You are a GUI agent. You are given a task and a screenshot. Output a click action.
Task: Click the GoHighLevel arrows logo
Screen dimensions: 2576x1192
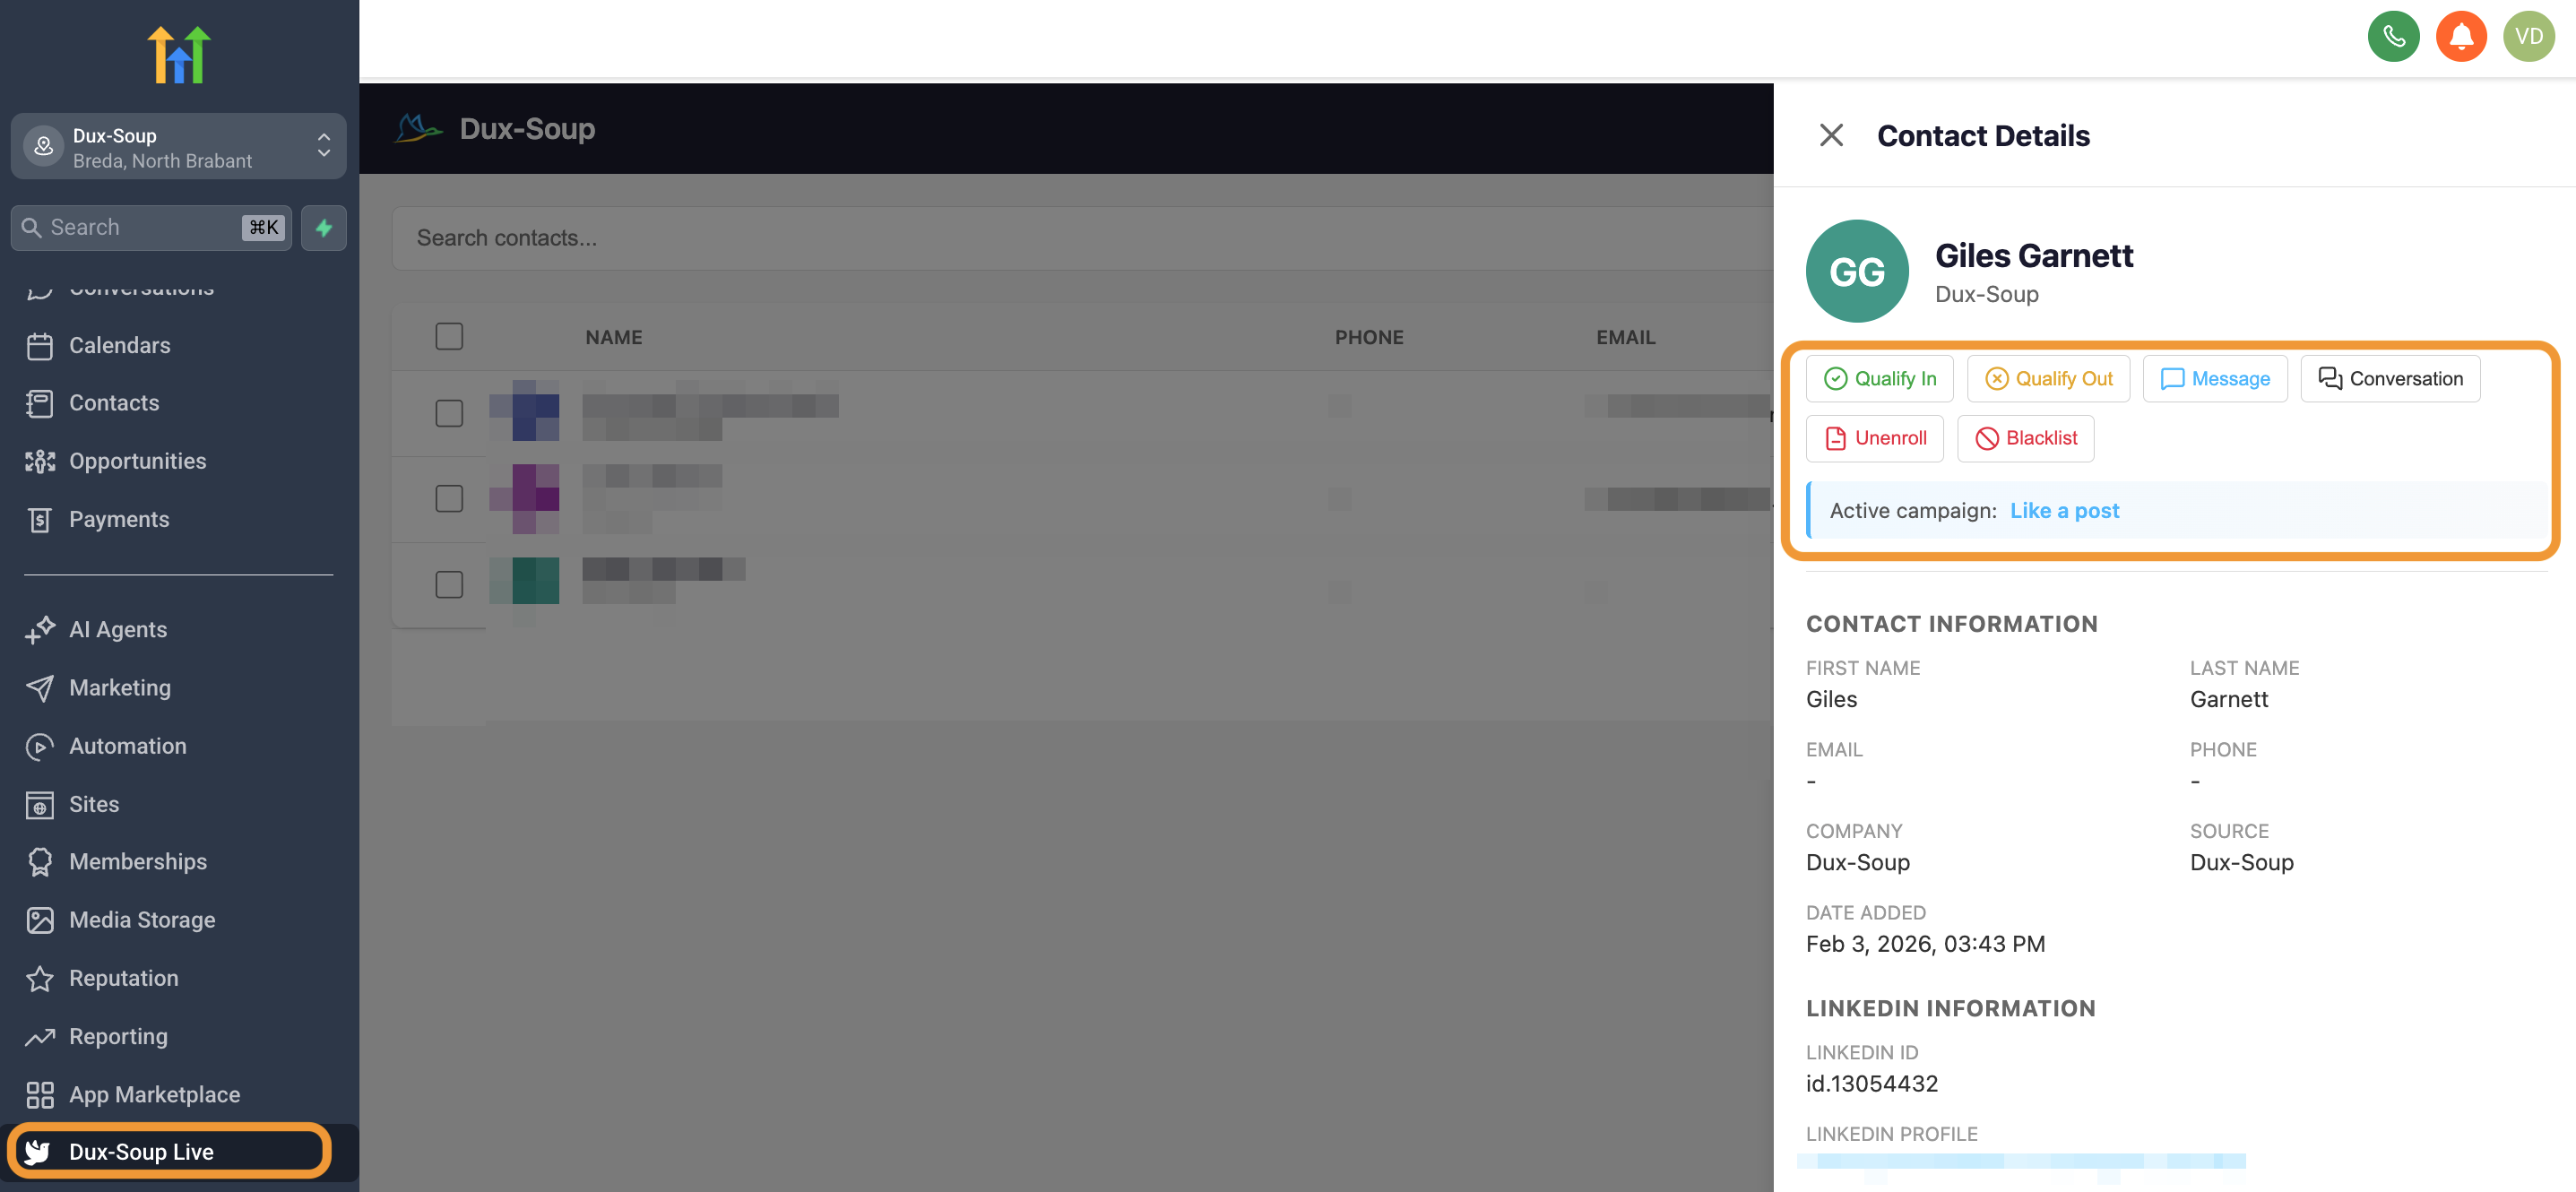tap(179, 55)
